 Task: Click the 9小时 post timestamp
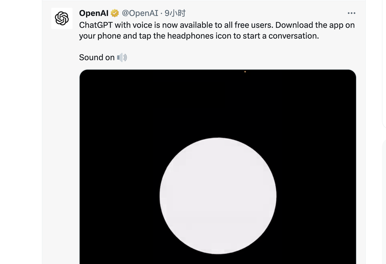pos(175,13)
